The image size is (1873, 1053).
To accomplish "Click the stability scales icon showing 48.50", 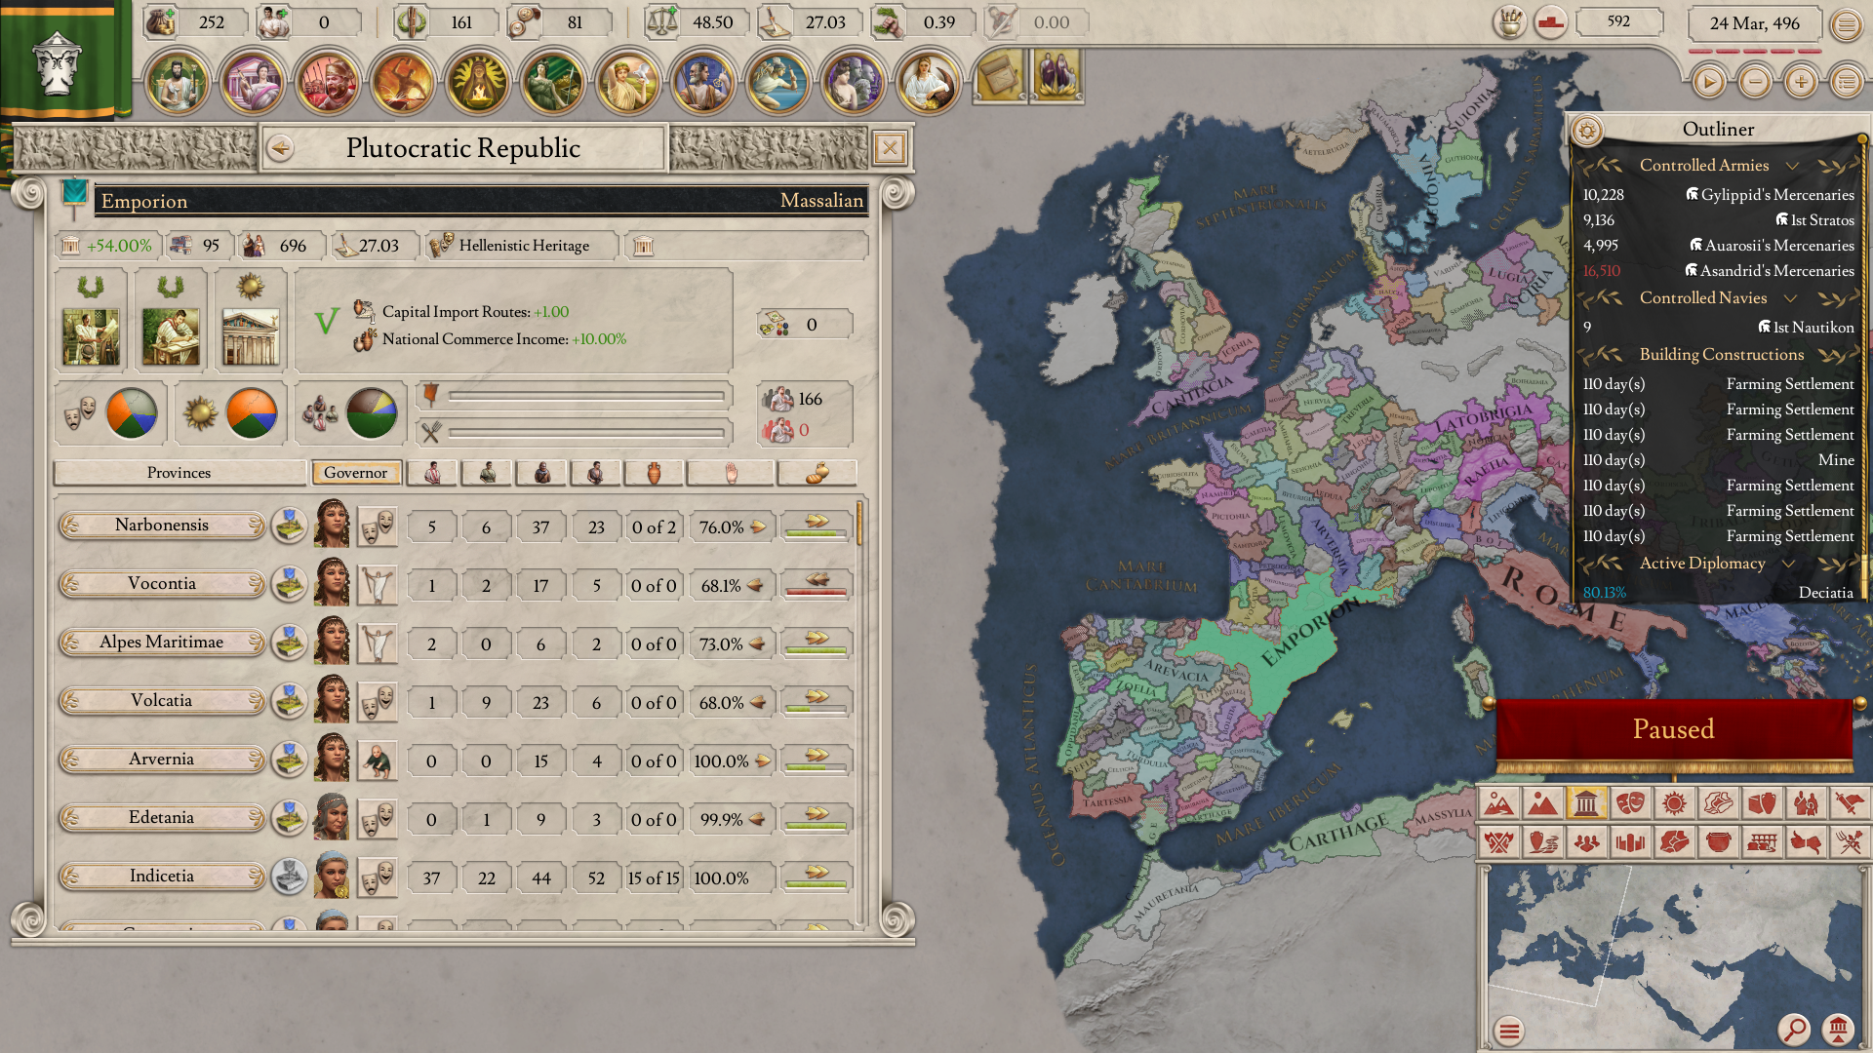I will coord(661,21).
